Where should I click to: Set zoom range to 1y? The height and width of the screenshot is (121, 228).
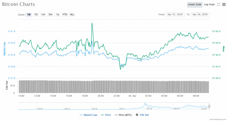(x=58, y=14)
